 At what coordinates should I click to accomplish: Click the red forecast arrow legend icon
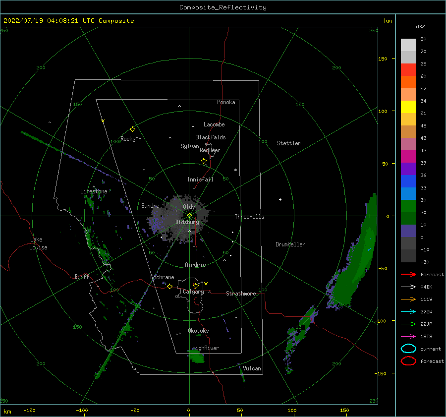408,274
